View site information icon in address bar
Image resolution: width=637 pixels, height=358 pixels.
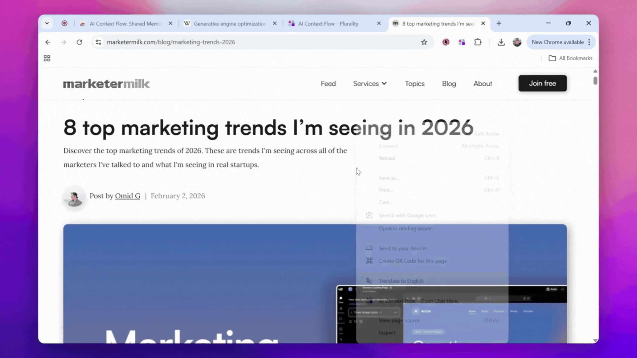(98, 42)
